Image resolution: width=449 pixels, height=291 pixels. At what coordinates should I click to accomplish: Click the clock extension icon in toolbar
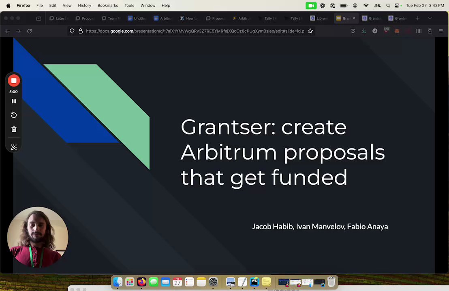[x=375, y=31]
